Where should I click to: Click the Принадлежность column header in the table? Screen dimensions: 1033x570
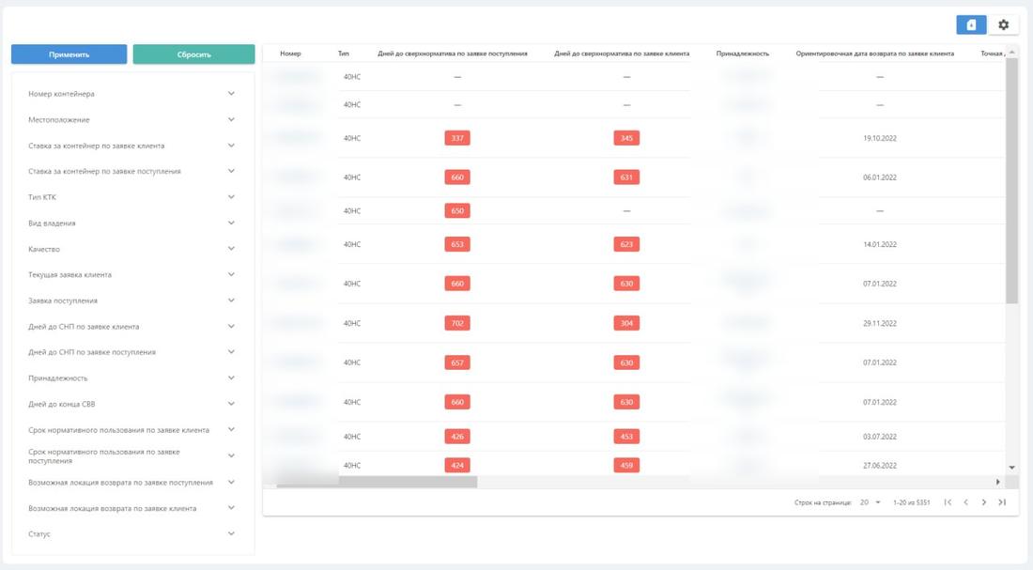(x=743, y=54)
